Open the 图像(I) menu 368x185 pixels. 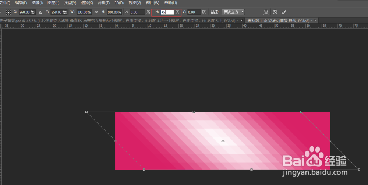point(37,3)
